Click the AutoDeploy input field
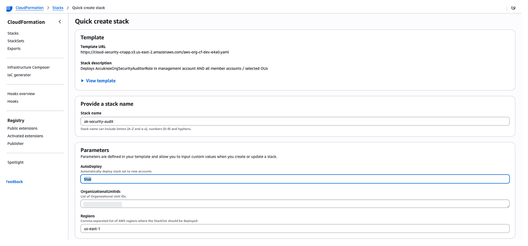The width and height of the screenshot is (528, 246). coord(295,179)
